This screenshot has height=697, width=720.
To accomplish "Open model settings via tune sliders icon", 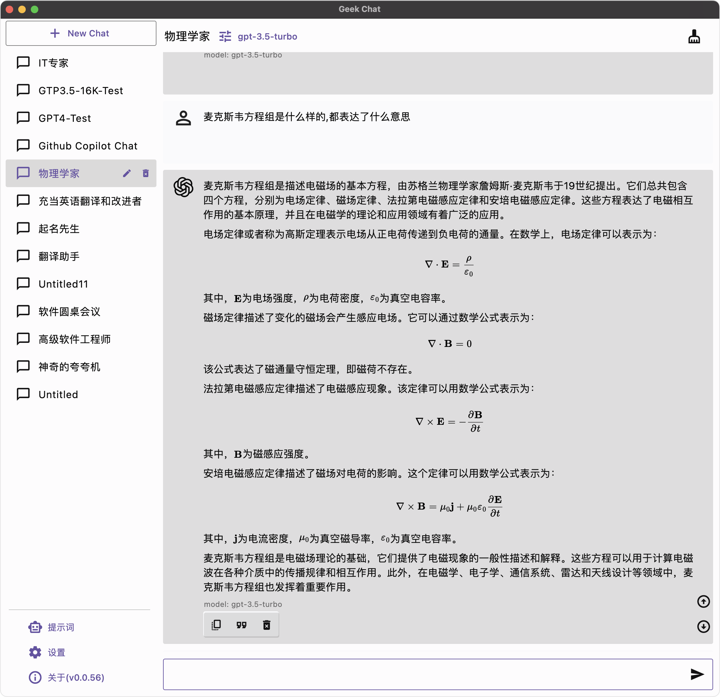I will (225, 36).
